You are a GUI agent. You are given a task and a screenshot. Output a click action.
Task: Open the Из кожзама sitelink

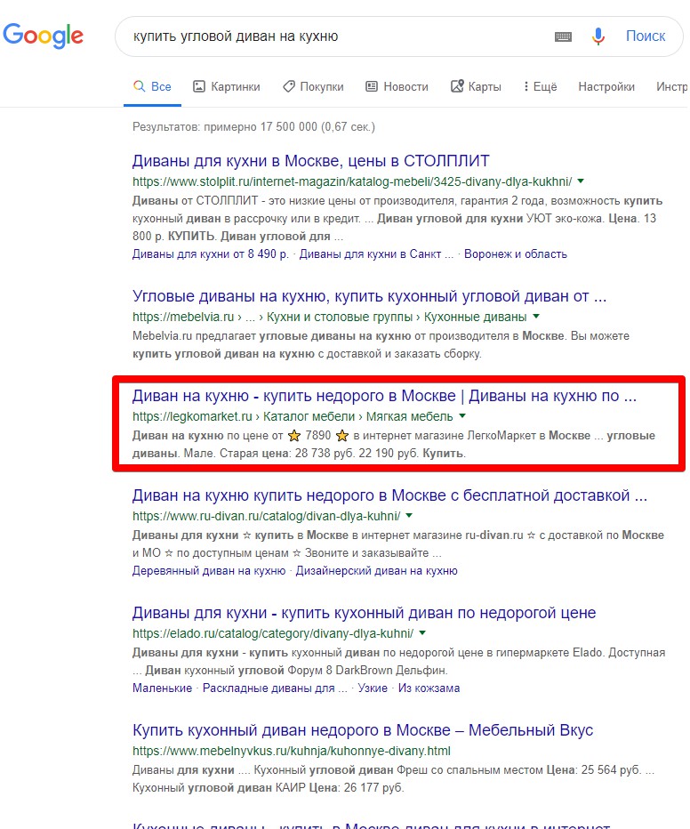tap(429, 688)
